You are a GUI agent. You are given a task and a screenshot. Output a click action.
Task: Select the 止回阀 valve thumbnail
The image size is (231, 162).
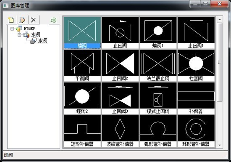click(120, 33)
